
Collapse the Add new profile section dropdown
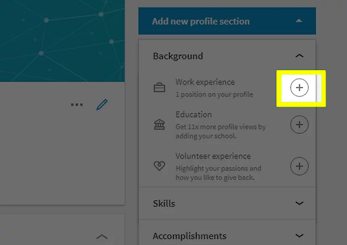tap(299, 21)
